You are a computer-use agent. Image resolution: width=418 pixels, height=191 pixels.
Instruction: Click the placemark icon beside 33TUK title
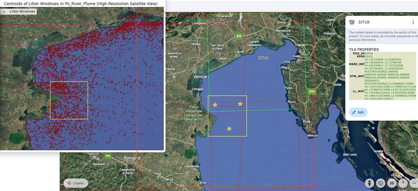[352, 22]
